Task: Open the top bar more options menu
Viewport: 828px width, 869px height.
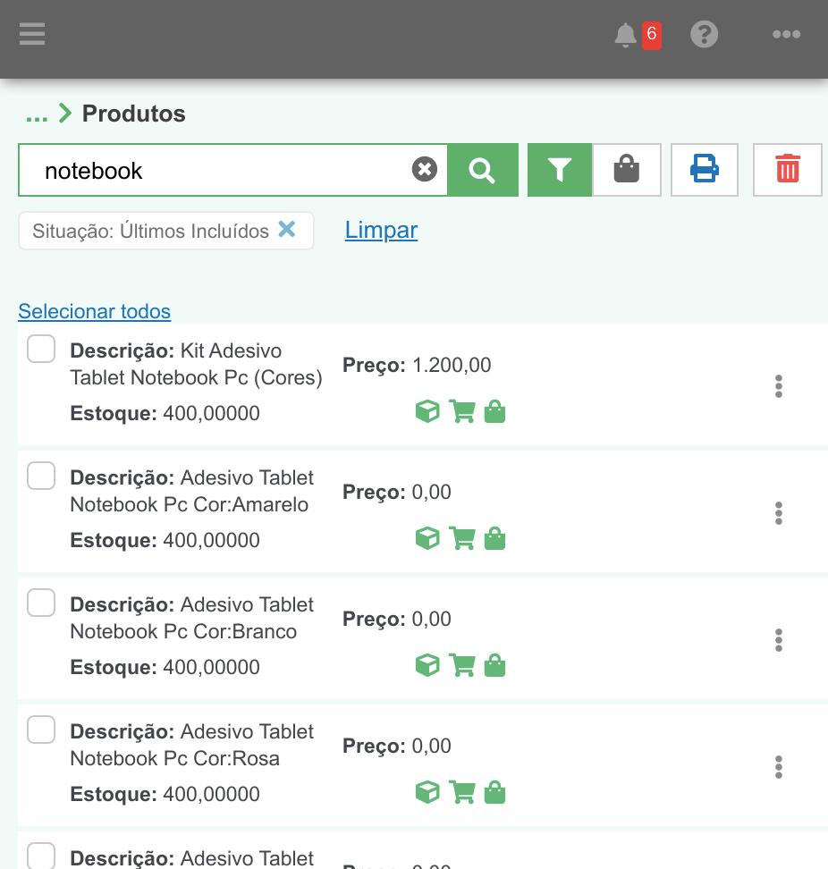Action: click(x=787, y=35)
